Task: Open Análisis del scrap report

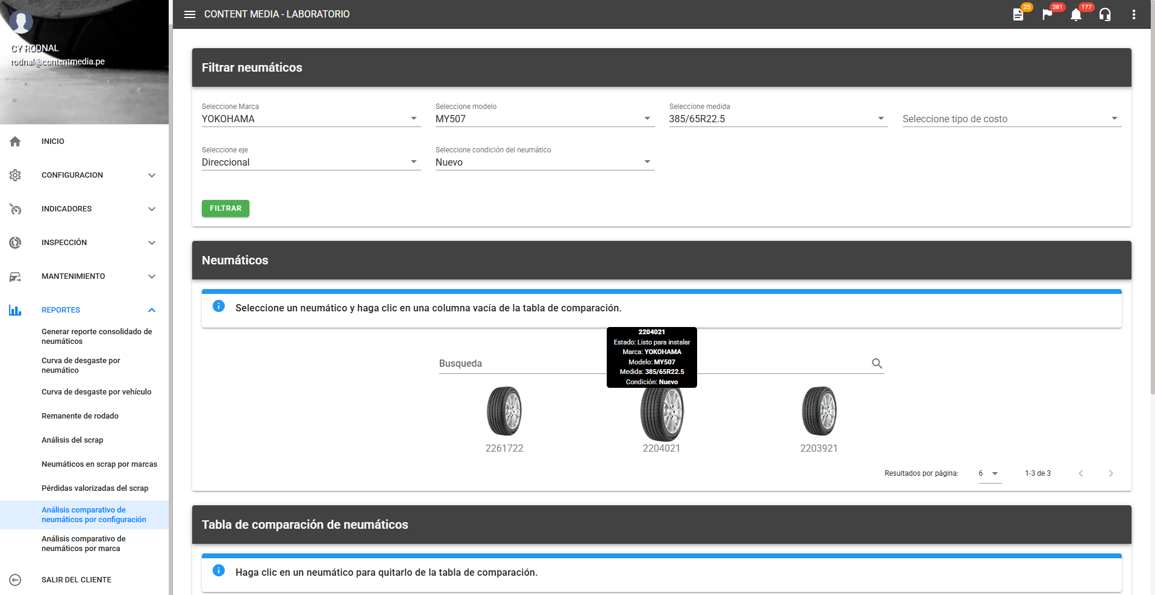Action: tap(72, 440)
